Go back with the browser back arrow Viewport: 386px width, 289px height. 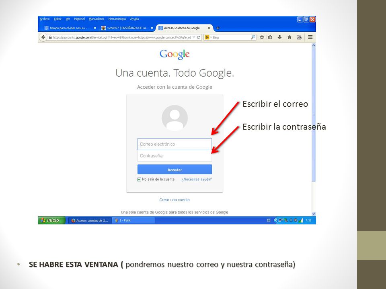click(x=43, y=37)
